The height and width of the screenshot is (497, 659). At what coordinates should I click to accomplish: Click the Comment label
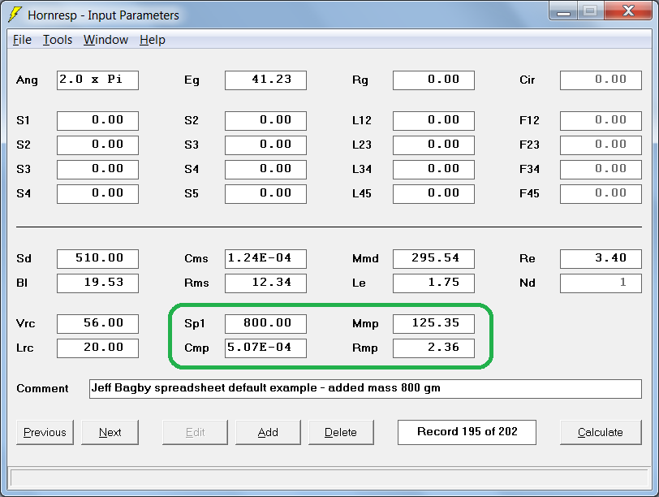[42, 388]
